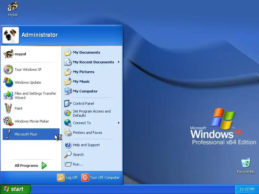
Task: Click the My Documents bold label
Action: (86, 52)
